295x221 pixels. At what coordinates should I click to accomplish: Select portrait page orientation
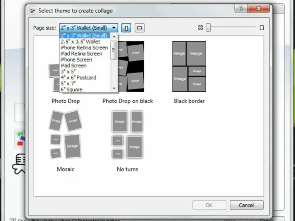point(126,28)
